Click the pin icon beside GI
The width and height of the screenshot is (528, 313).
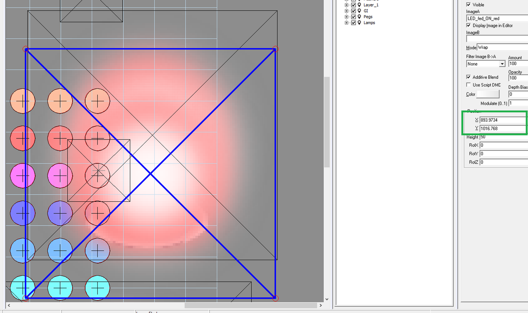[360, 11]
